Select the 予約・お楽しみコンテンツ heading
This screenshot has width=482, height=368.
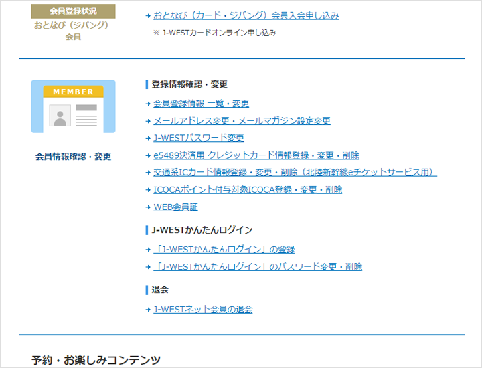(96, 360)
